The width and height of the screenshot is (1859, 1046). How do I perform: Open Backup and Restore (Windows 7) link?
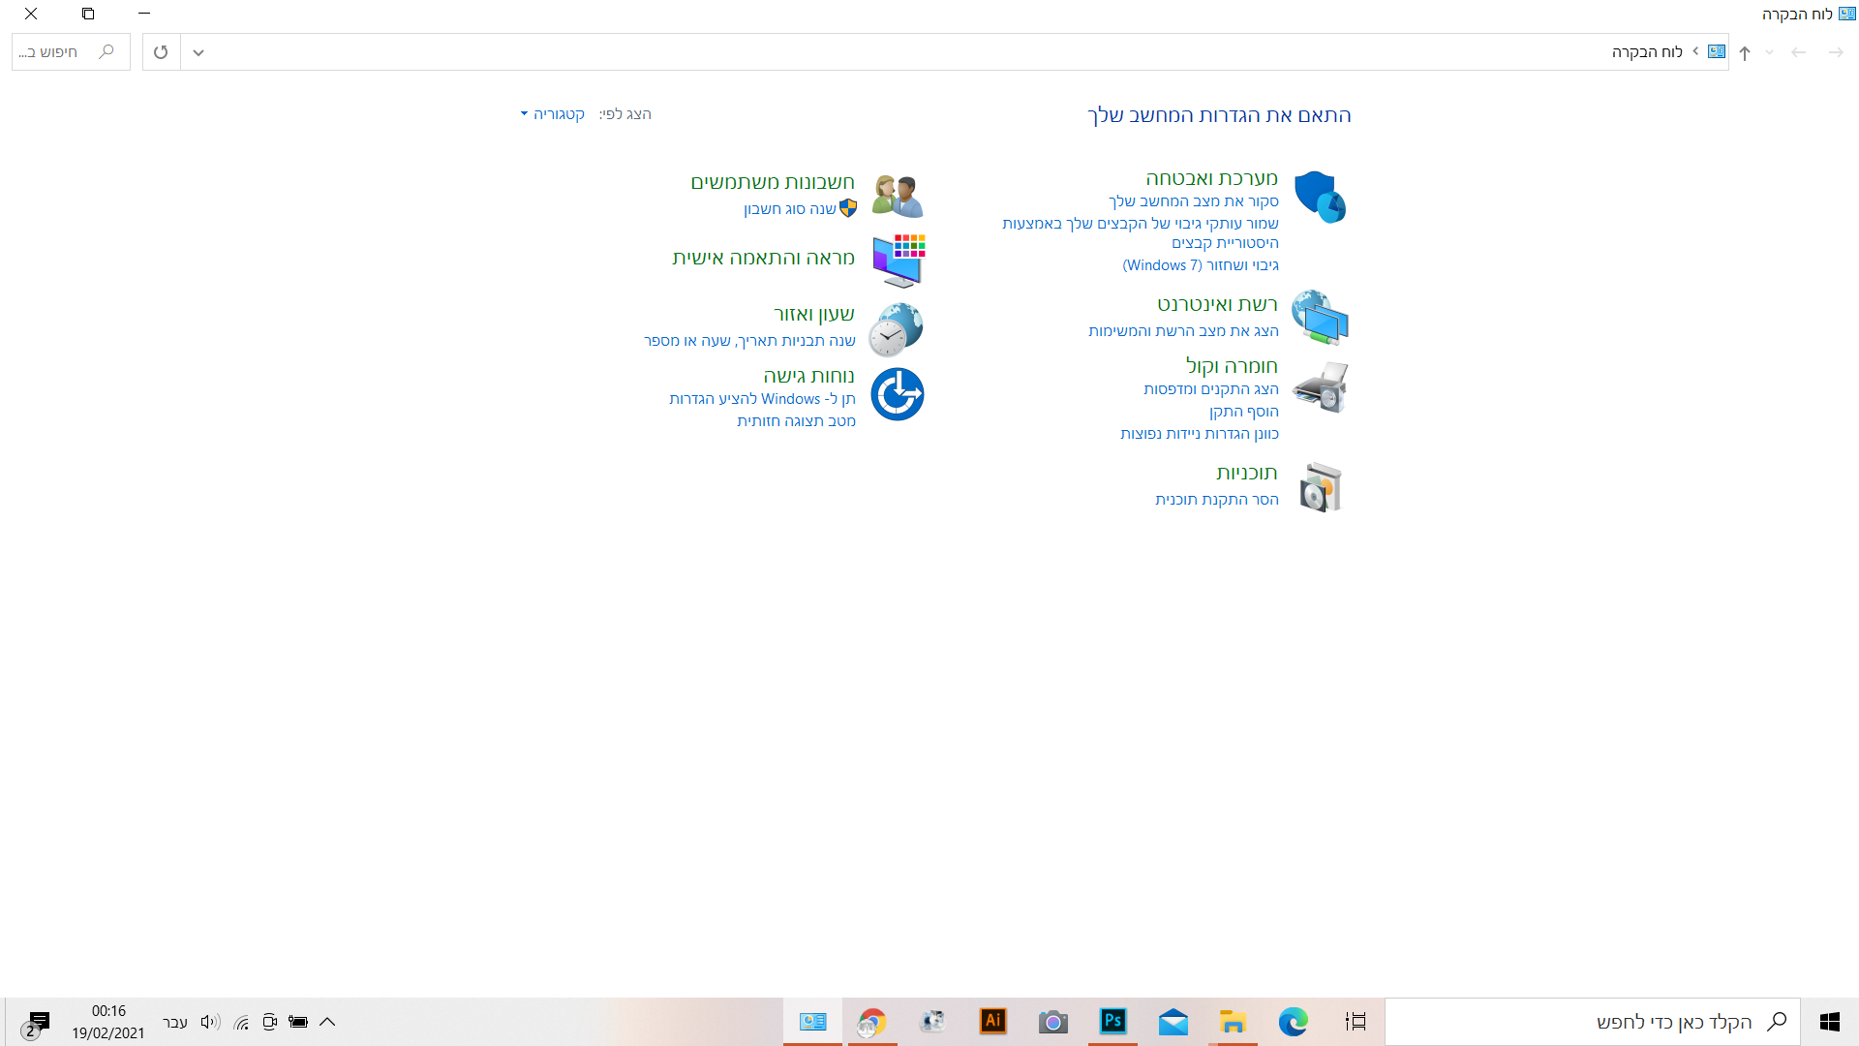(x=1201, y=265)
